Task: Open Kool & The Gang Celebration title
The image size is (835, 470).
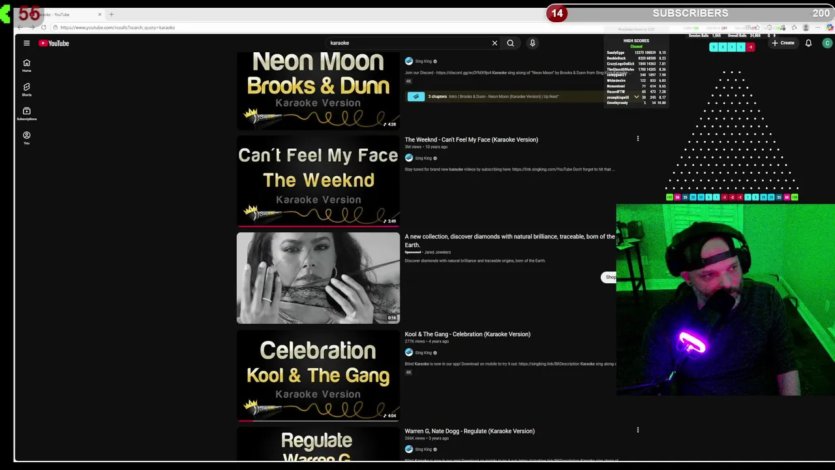Action: 467,334
